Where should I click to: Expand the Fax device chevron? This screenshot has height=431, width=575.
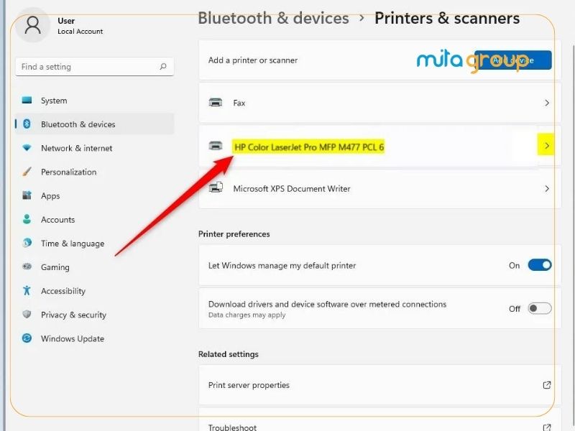tap(547, 103)
